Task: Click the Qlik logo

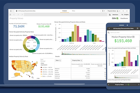Action: pos(115,18)
